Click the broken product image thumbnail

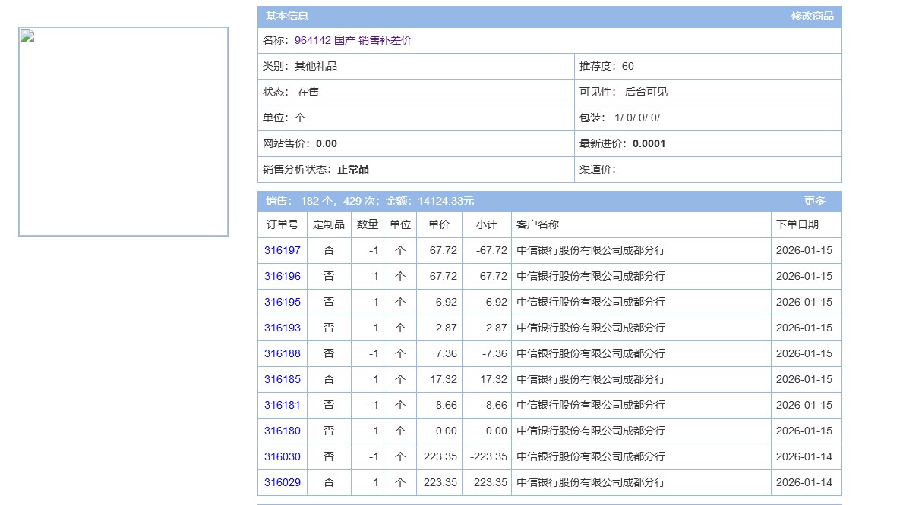point(123,132)
